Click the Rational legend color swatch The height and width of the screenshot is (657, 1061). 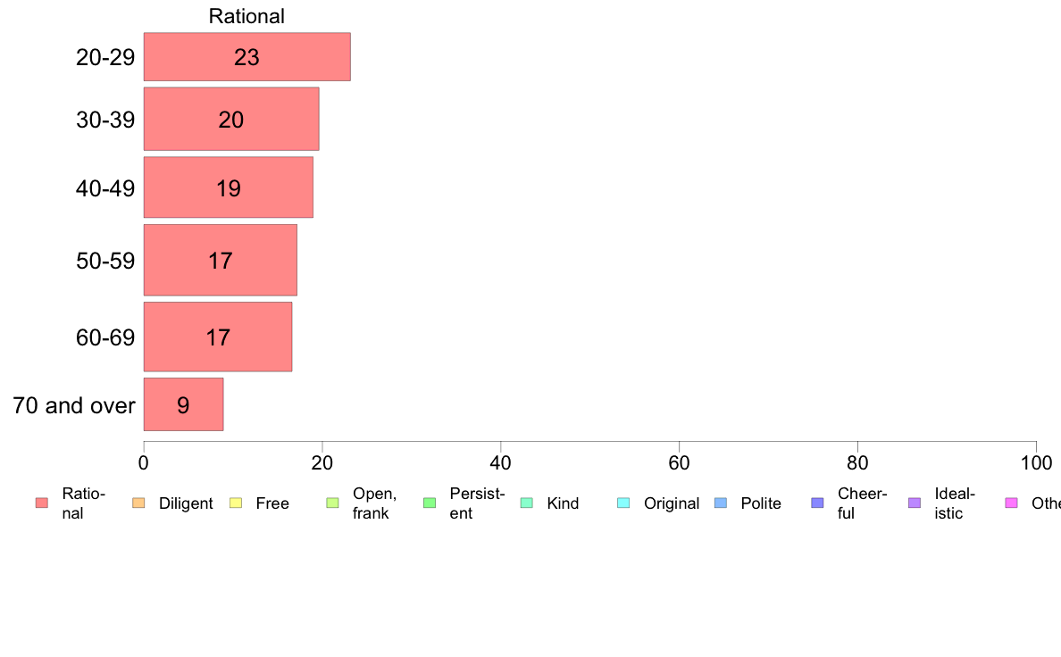pos(42,503)
